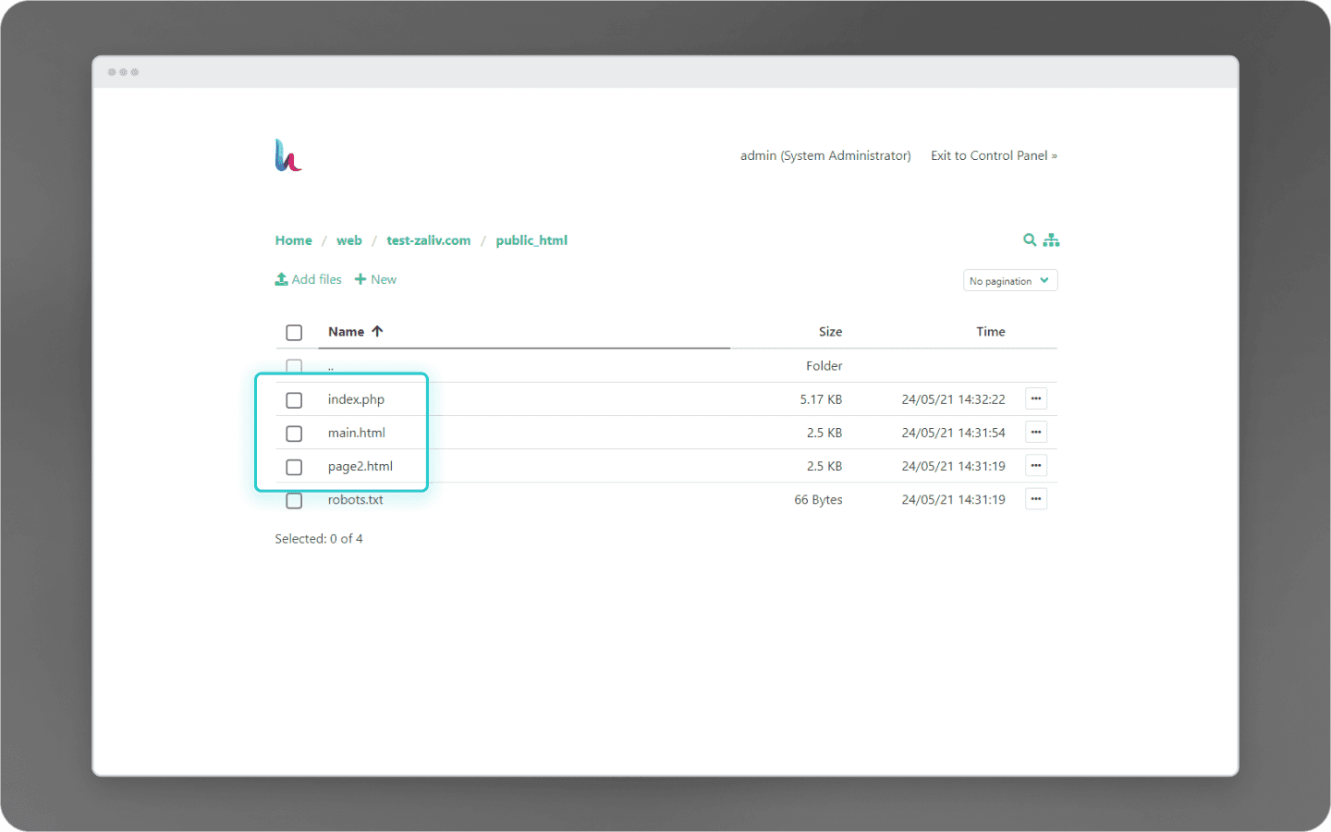1331x832 pixels.
Task: Go to web breadcrumb
Action: coord(349,240)
